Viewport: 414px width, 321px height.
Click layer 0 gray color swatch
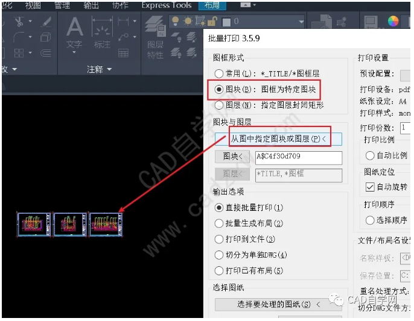tap(226, 22)
